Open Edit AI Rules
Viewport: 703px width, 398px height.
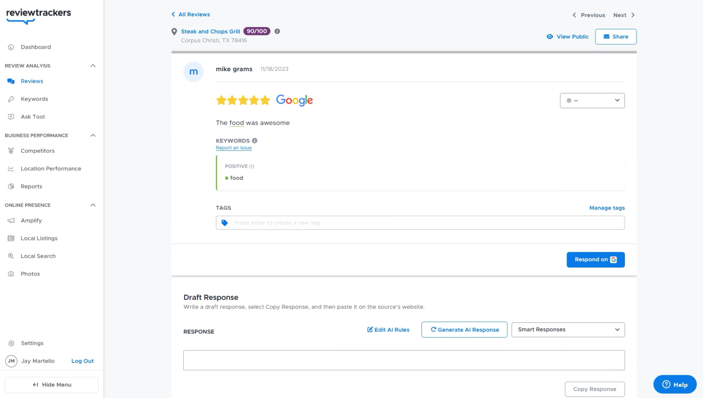(x=388, y=329)
